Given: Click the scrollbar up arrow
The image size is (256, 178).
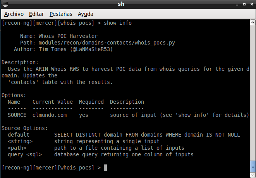Looking at the screenshot, I should coord(253,22).
